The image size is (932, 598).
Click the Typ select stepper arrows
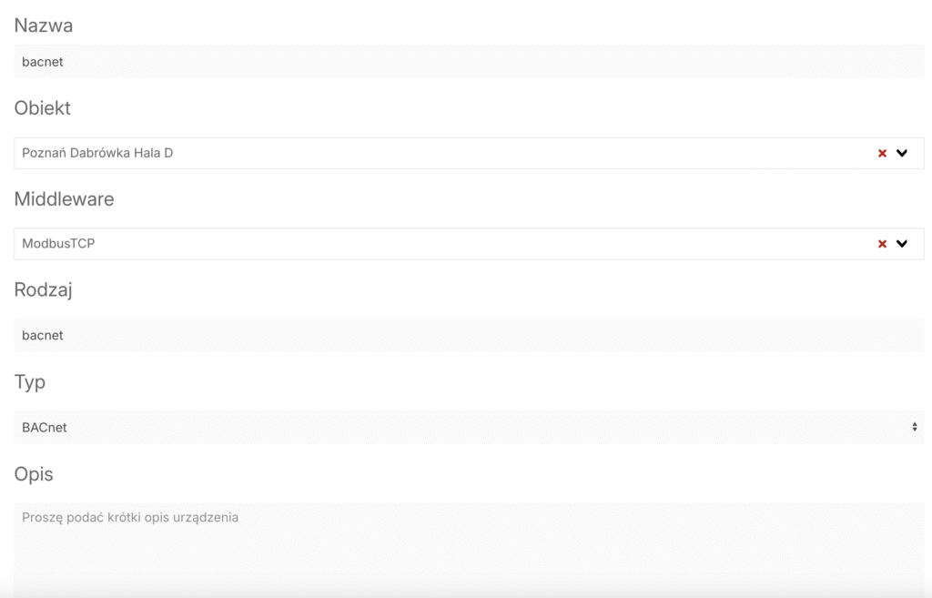[x=914, y=427]
